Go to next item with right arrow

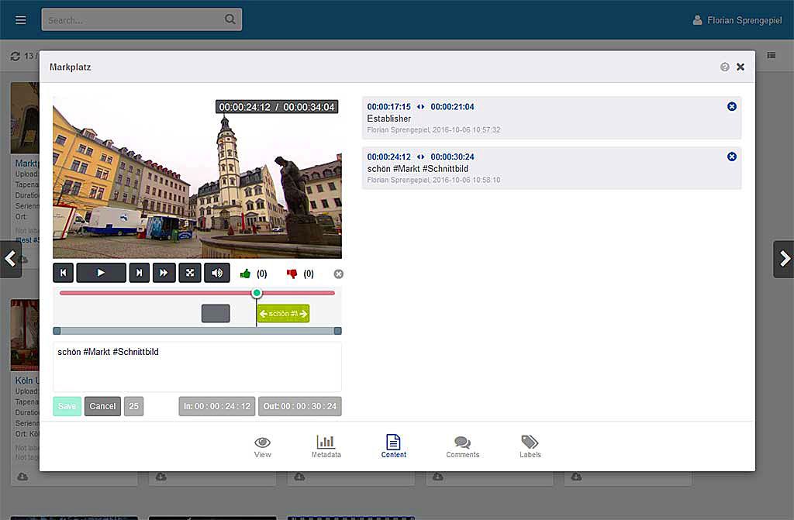point(784,259)
